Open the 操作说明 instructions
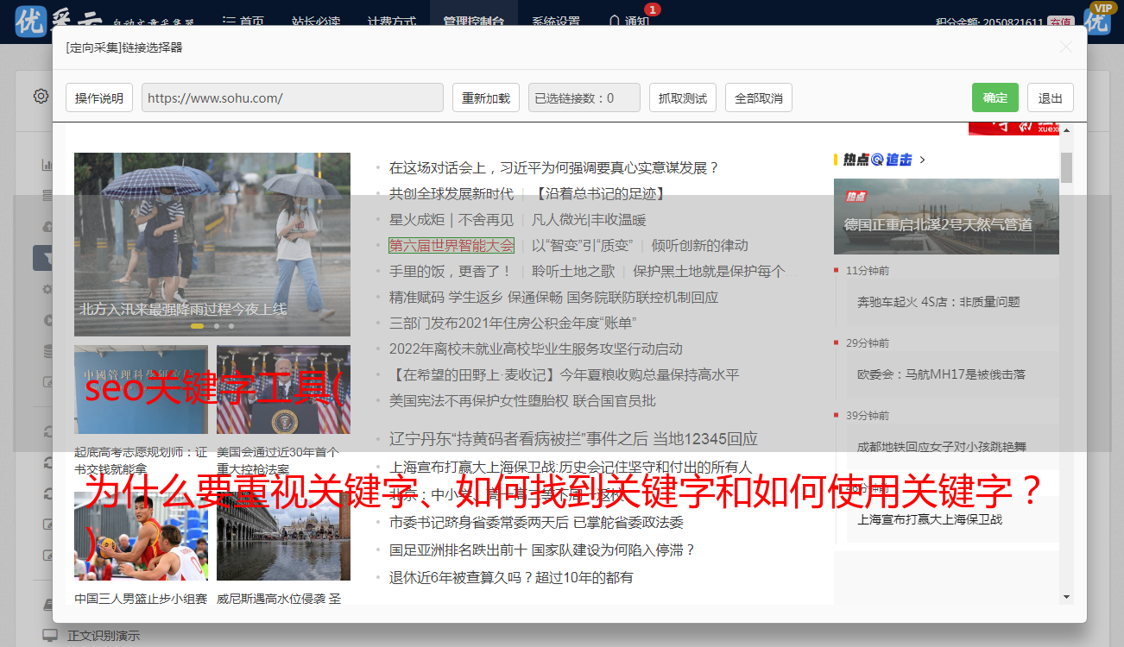The height and width of the screenshot is (647, 1124). click(99, 97)
